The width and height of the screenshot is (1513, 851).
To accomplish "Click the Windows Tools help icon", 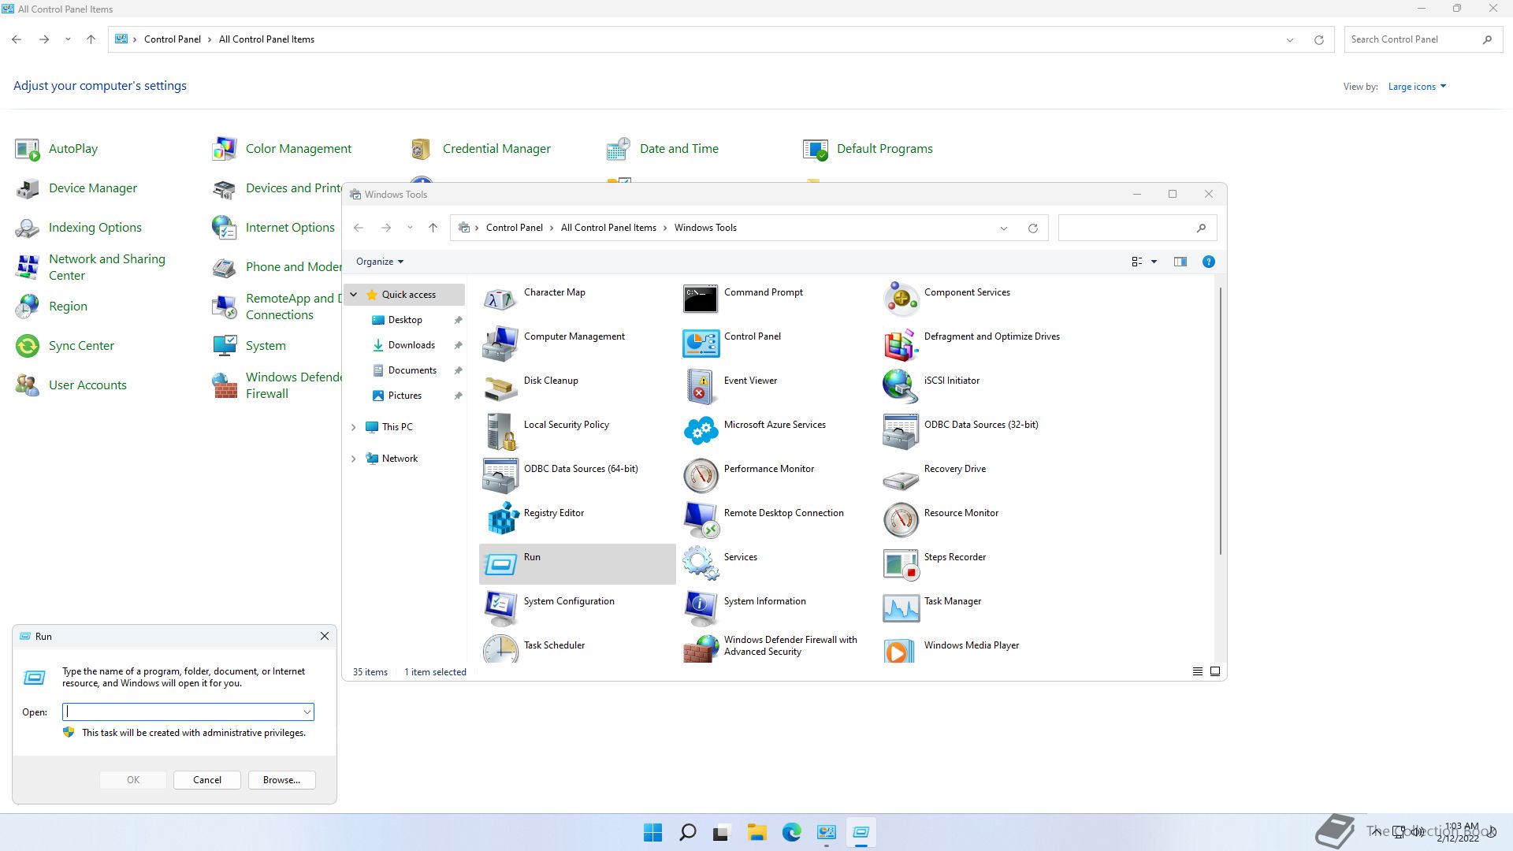I will (1208, 262).
